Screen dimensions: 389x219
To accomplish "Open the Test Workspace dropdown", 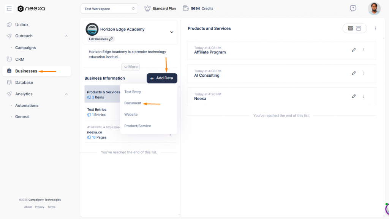I will pos(109,9).
